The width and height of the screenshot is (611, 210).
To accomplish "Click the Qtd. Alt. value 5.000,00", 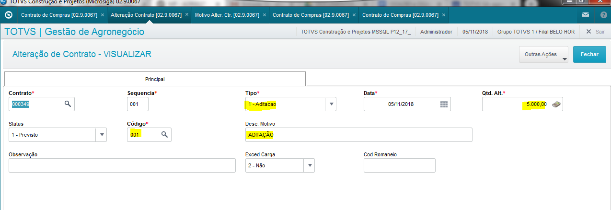I will [536, 104].
